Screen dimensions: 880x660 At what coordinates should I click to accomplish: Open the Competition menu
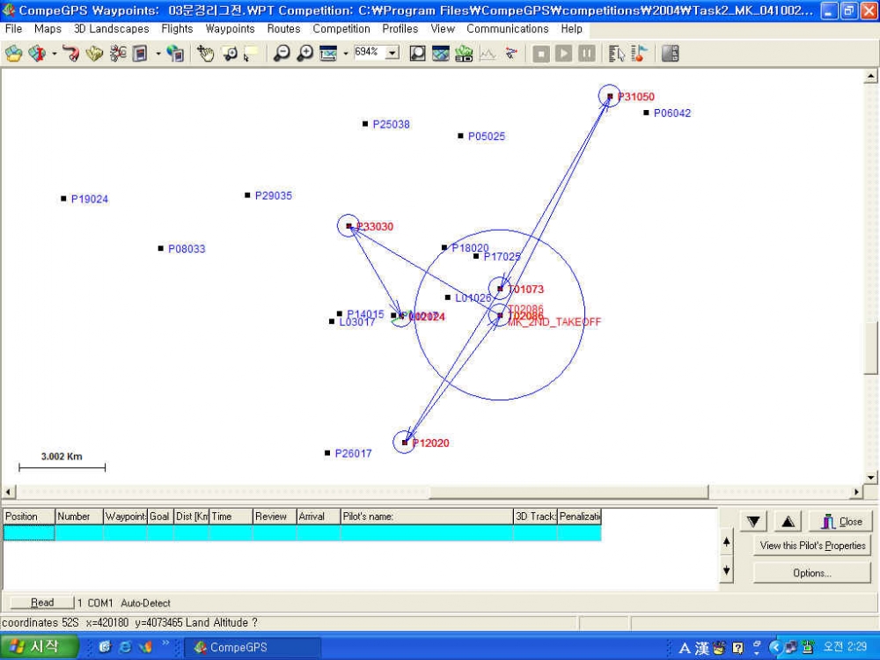pos(341,29)
